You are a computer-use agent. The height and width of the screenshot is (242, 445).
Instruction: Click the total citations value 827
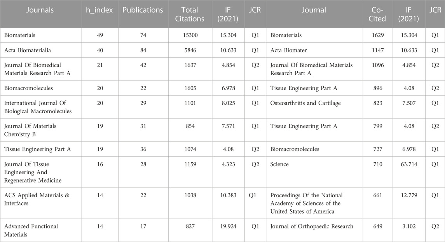pos(190,226)
